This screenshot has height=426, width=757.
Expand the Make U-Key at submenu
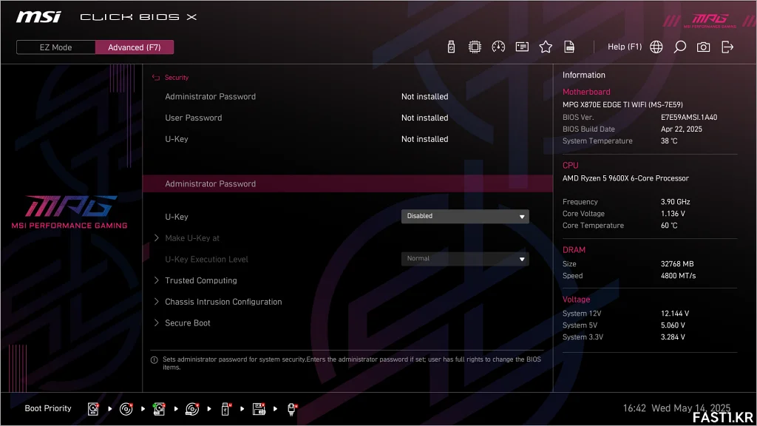[192, 237]
